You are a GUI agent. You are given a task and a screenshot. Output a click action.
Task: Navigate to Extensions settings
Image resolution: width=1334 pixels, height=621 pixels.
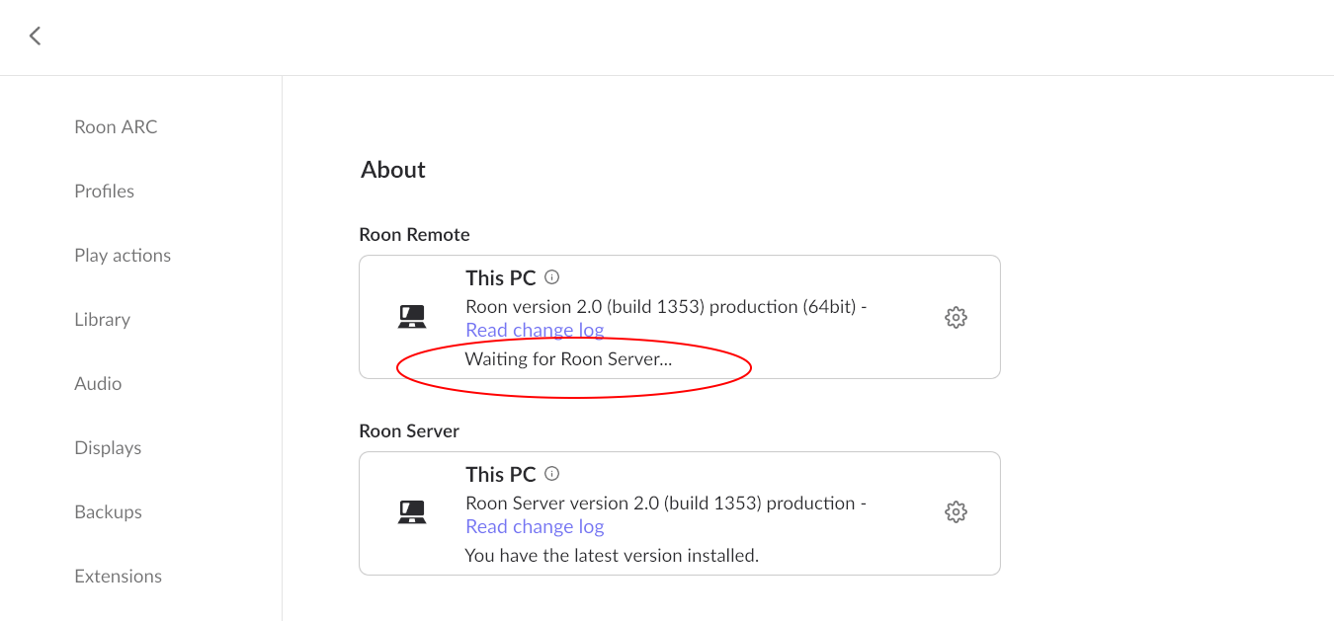pos(118,577)
